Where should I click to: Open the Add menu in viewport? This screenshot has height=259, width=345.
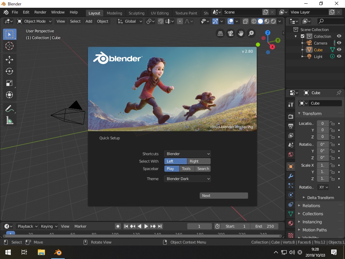coord(89,21)
